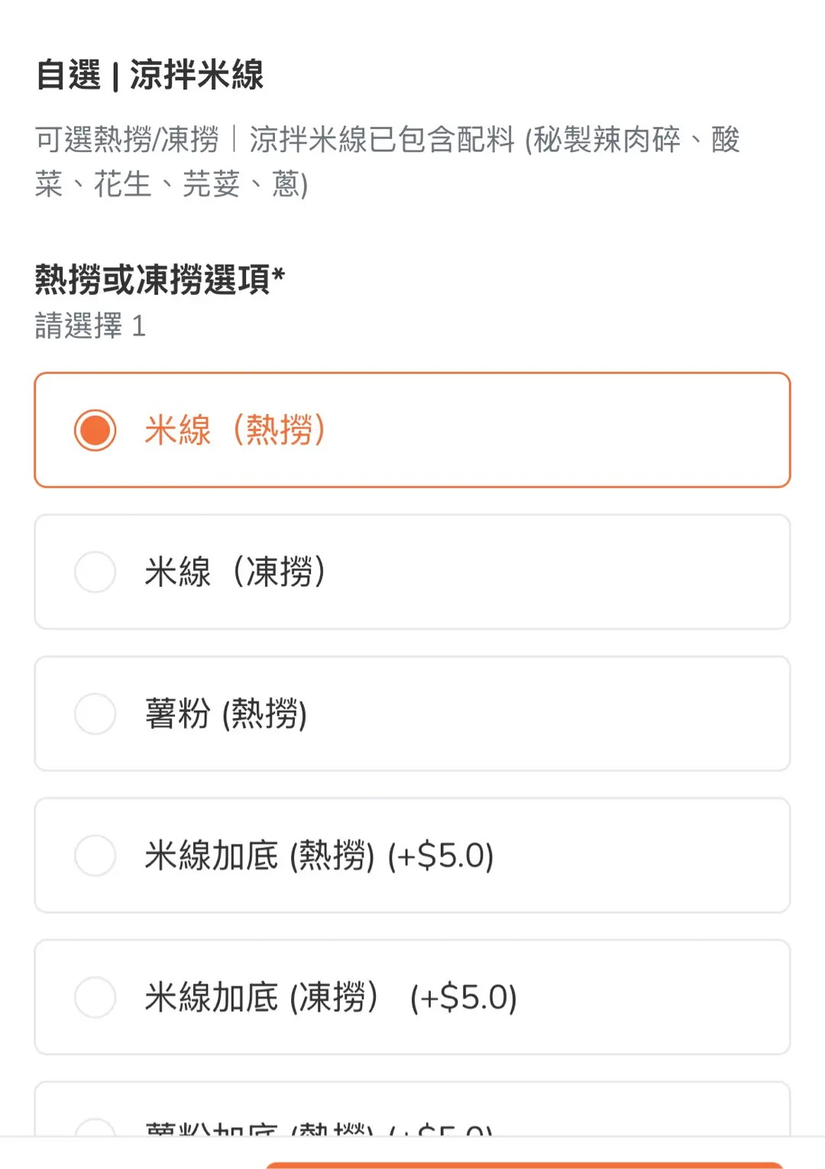Choose the 米線加底 (凍撈) radio circle

(95, 997)
